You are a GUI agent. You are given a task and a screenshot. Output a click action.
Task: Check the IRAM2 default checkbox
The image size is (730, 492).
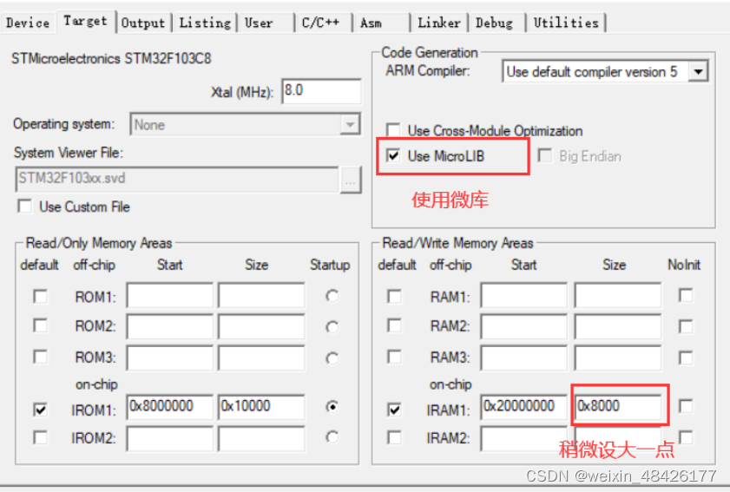394,437
